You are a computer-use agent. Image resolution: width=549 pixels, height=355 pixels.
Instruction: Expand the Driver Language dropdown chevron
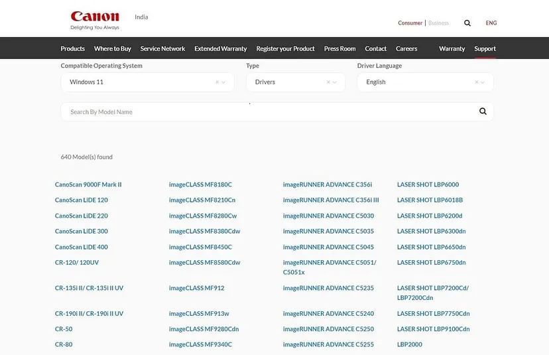click(483, 82)
